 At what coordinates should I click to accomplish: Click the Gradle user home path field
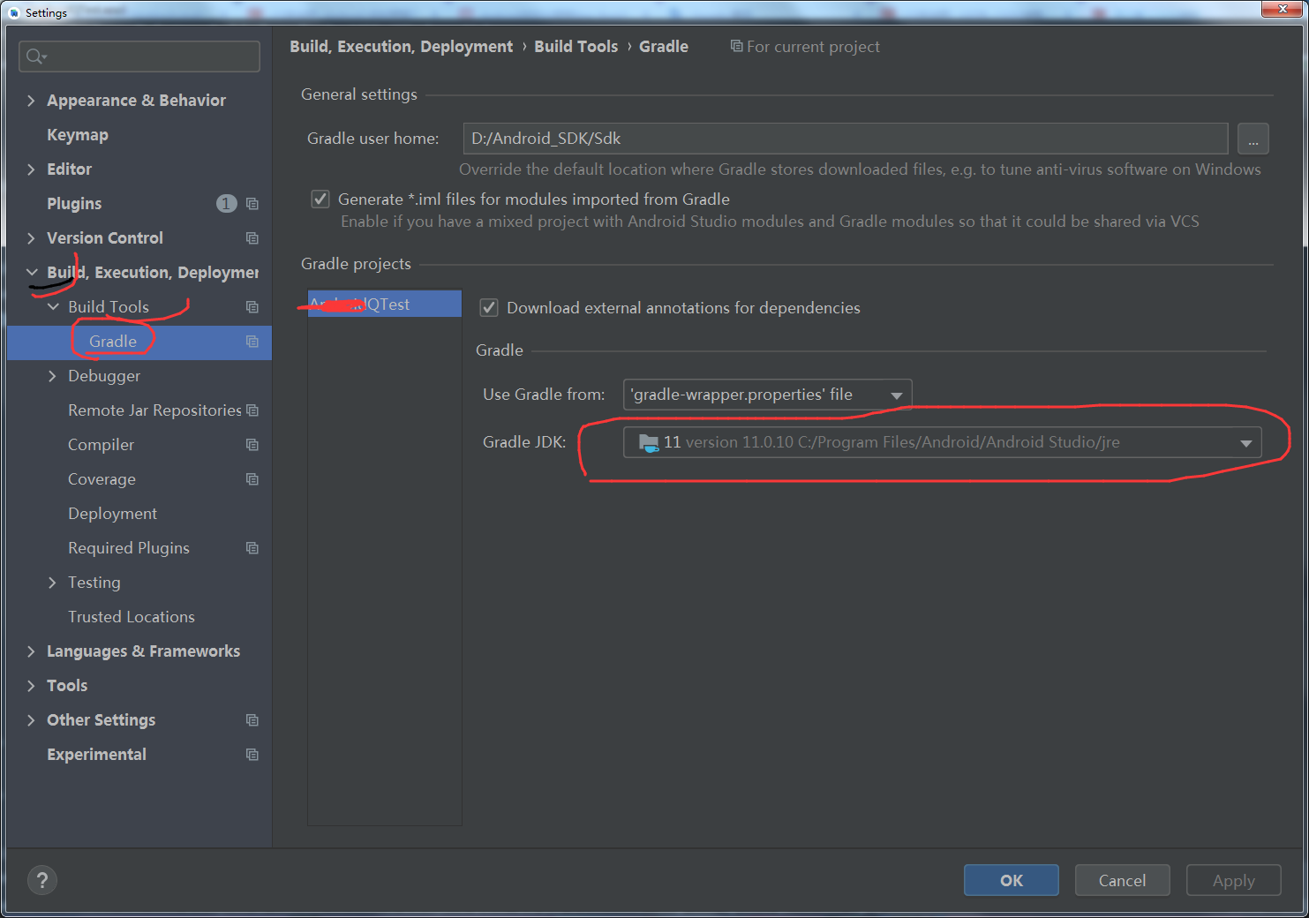coord(846,139)
